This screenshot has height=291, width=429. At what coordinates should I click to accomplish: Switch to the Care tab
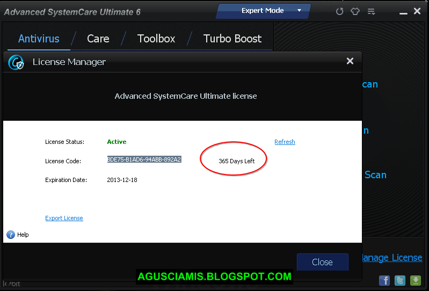98,39
